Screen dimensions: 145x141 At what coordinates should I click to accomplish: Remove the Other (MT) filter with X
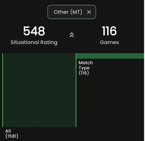(x=89, y=12)
